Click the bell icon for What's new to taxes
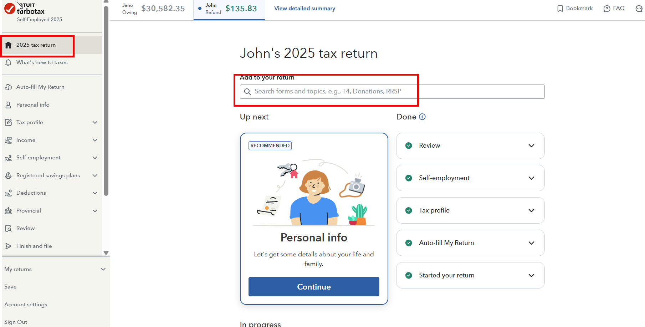The height and width of the screenshot is (327, 645). [x=9, y=63]
